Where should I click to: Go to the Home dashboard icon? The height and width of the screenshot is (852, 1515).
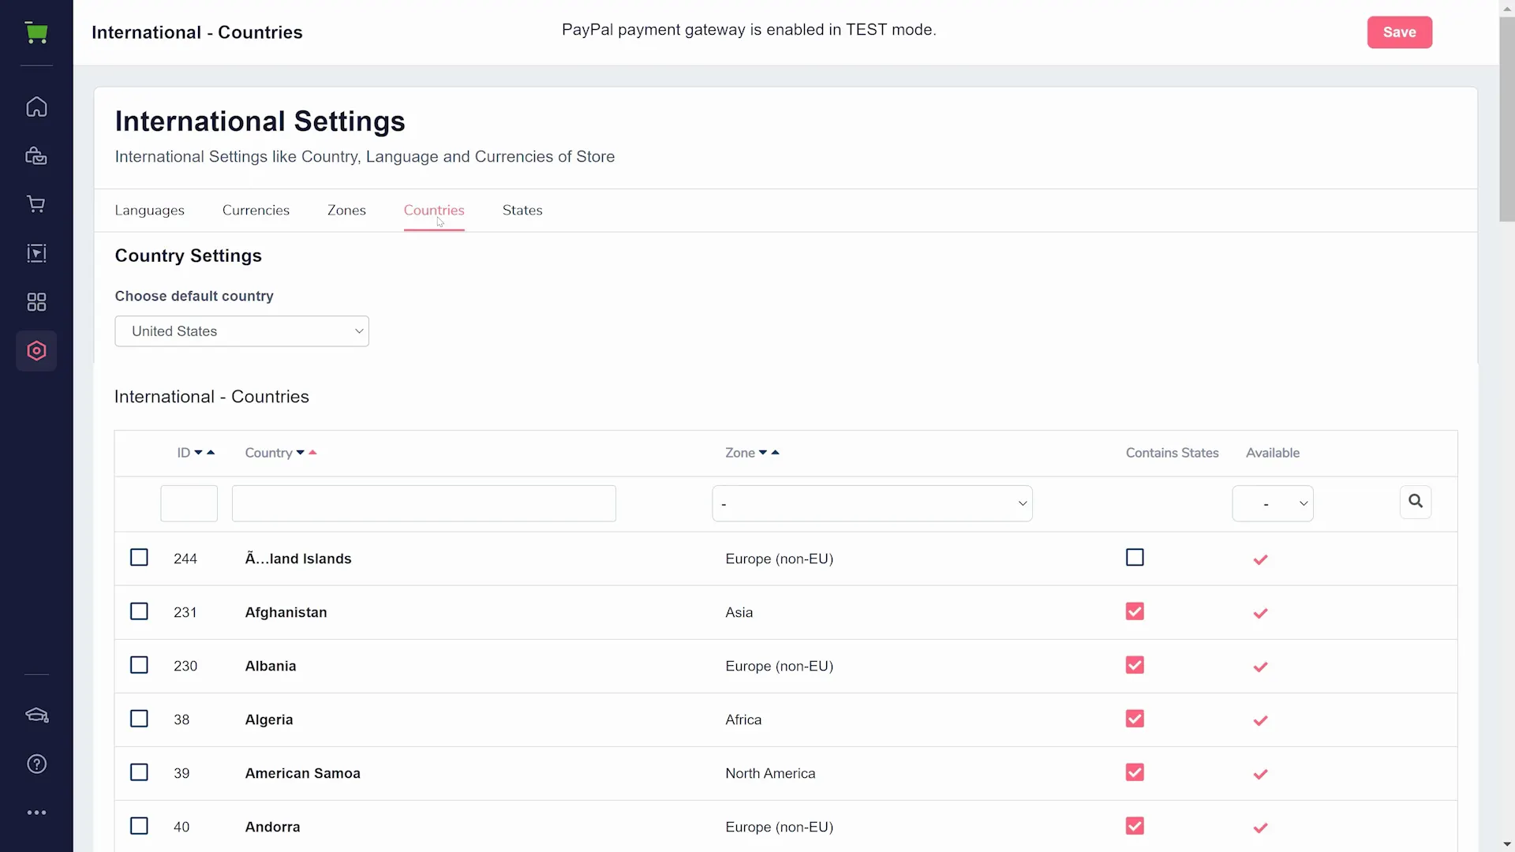(36, 106)
